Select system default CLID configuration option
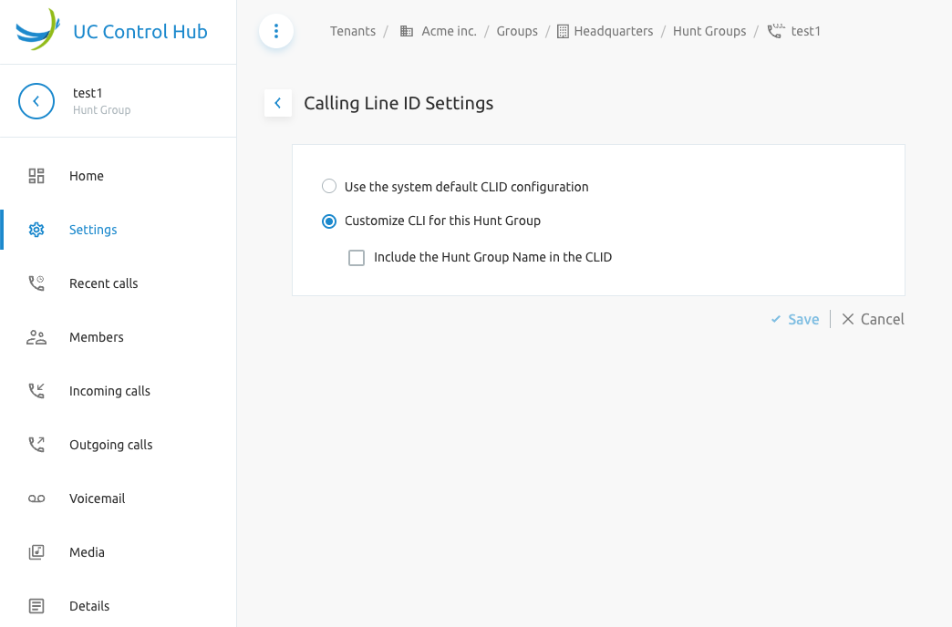952x627 pixels. coord(329,187)
